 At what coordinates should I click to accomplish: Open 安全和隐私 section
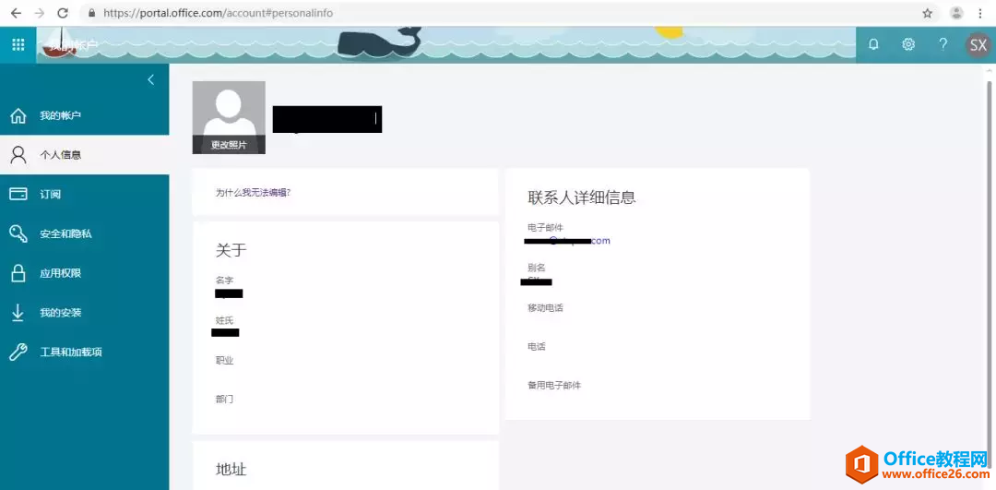65,234
